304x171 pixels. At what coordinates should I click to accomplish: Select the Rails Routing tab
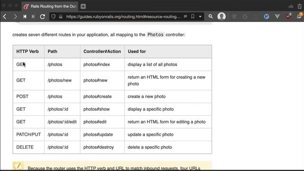[50, 6]
